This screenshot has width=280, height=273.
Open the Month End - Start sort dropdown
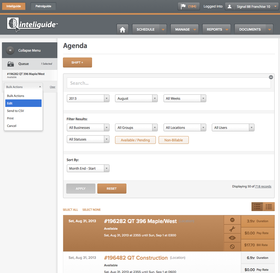(88, 168)
